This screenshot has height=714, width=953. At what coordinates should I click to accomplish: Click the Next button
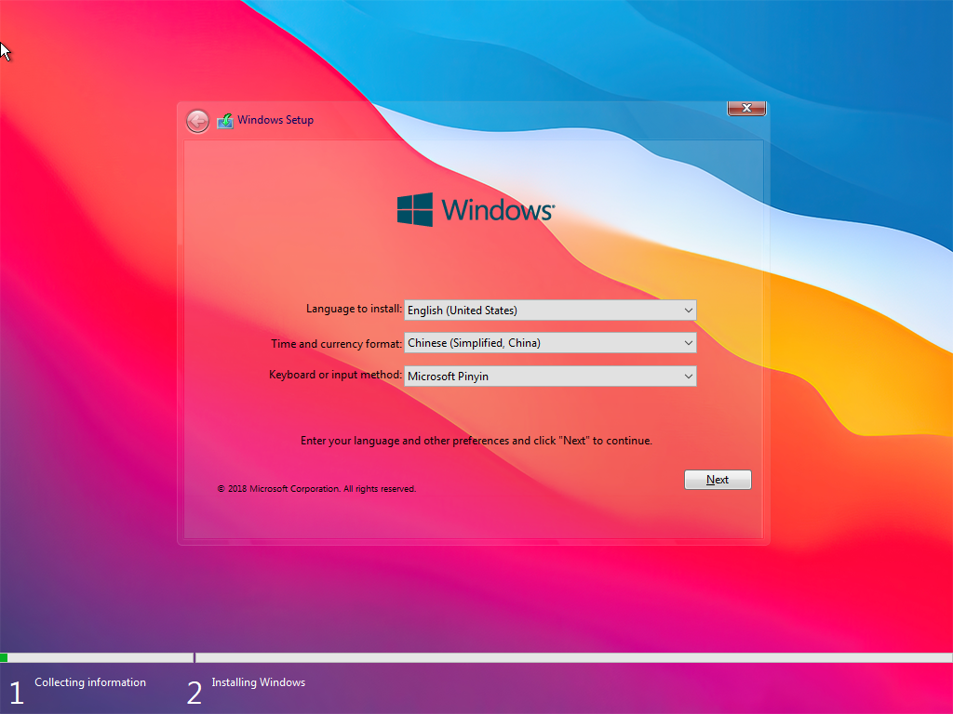pos(718,480)
